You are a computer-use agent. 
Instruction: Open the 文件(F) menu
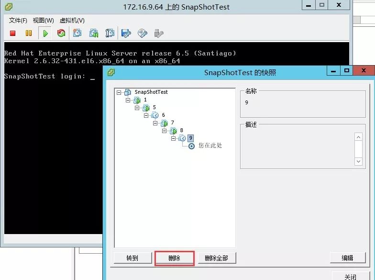(18, 21)
